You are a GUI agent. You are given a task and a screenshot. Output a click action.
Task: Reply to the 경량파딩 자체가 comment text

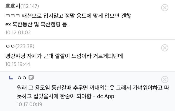[x=64, y=56]
